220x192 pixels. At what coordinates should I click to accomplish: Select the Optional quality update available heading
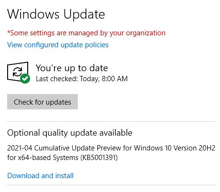point(70,133)
